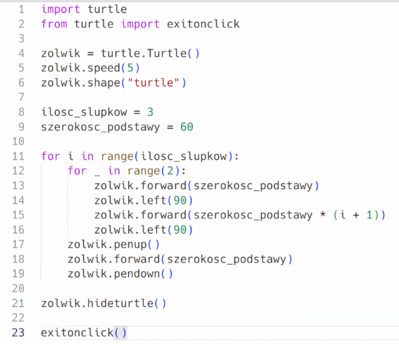
Task: Click line number 23 in the gutter
Action: click(x=19, y=332)
